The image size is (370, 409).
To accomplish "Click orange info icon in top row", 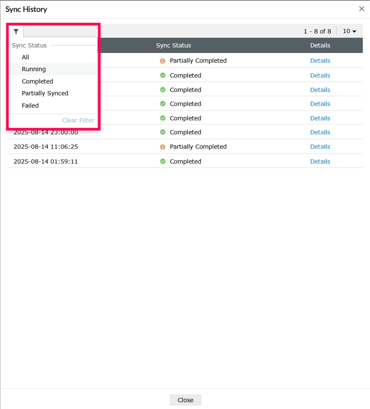I will pos(163,61).
